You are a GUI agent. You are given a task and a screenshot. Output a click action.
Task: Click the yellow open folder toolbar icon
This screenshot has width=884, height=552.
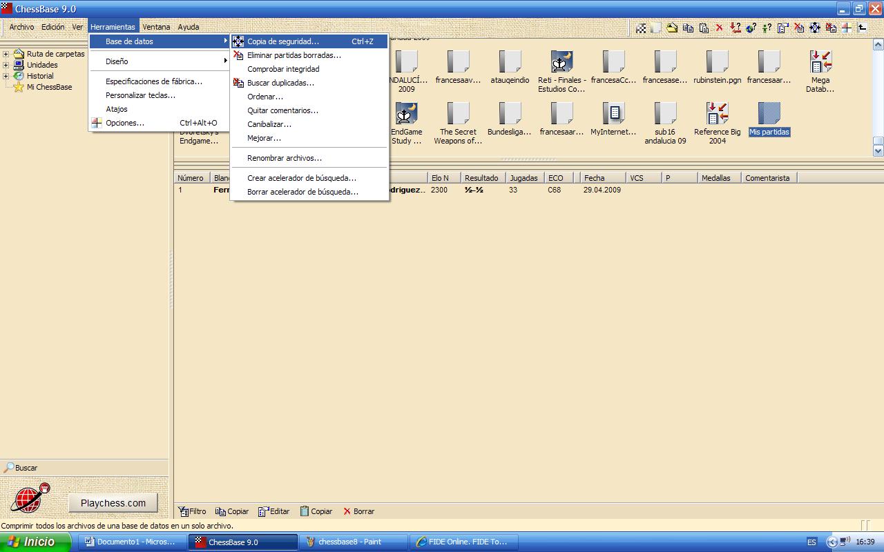[x=672, y=28]
